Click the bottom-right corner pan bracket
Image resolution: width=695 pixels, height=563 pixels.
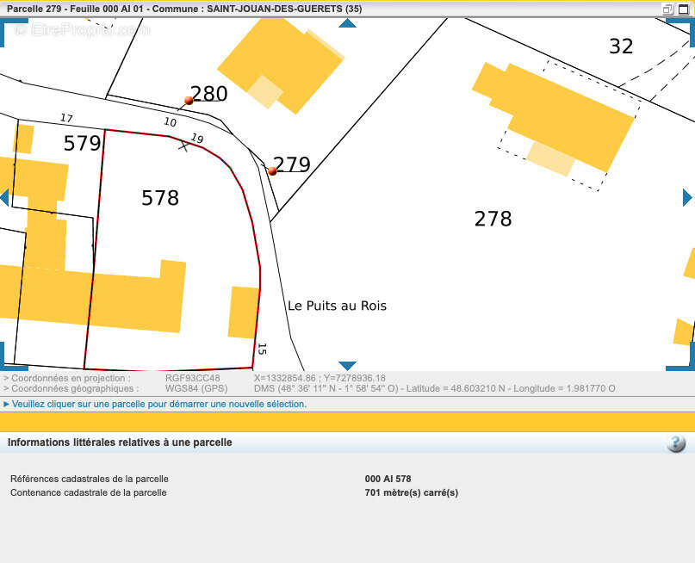coord(681,357)
